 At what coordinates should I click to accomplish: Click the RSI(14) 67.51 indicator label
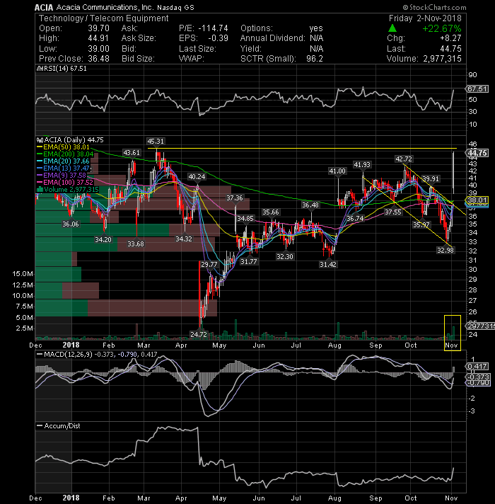click(62, 69)
